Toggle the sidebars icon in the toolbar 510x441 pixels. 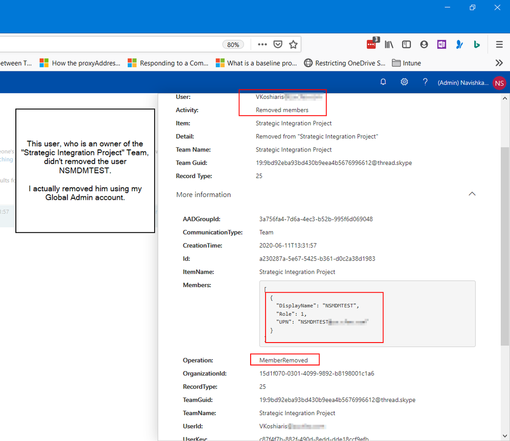[406, 44]
